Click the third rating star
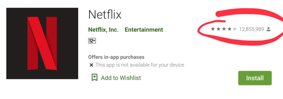Screen dimensions: 283x99 (x=224, y=29)
